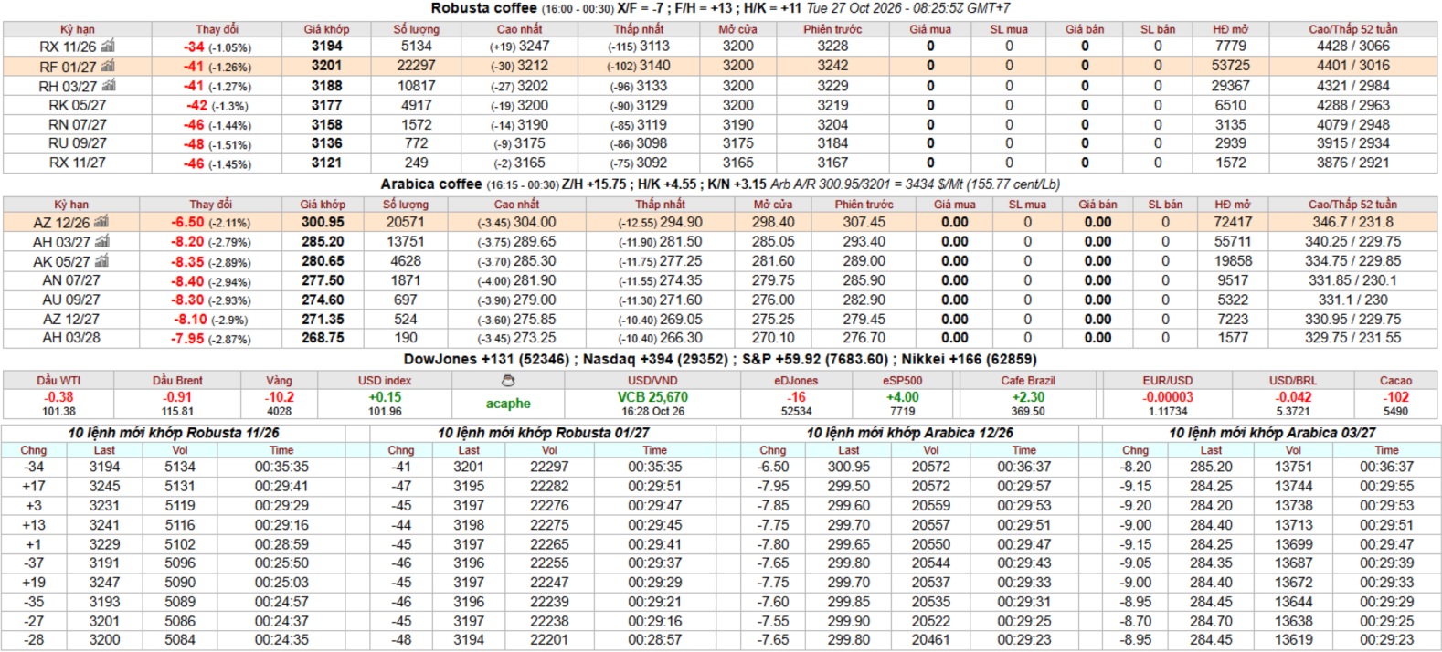Viewport: 1442px width, 652px height.
Task: Click the USD/BRL header cell
Action: [x=1293, y=381]
